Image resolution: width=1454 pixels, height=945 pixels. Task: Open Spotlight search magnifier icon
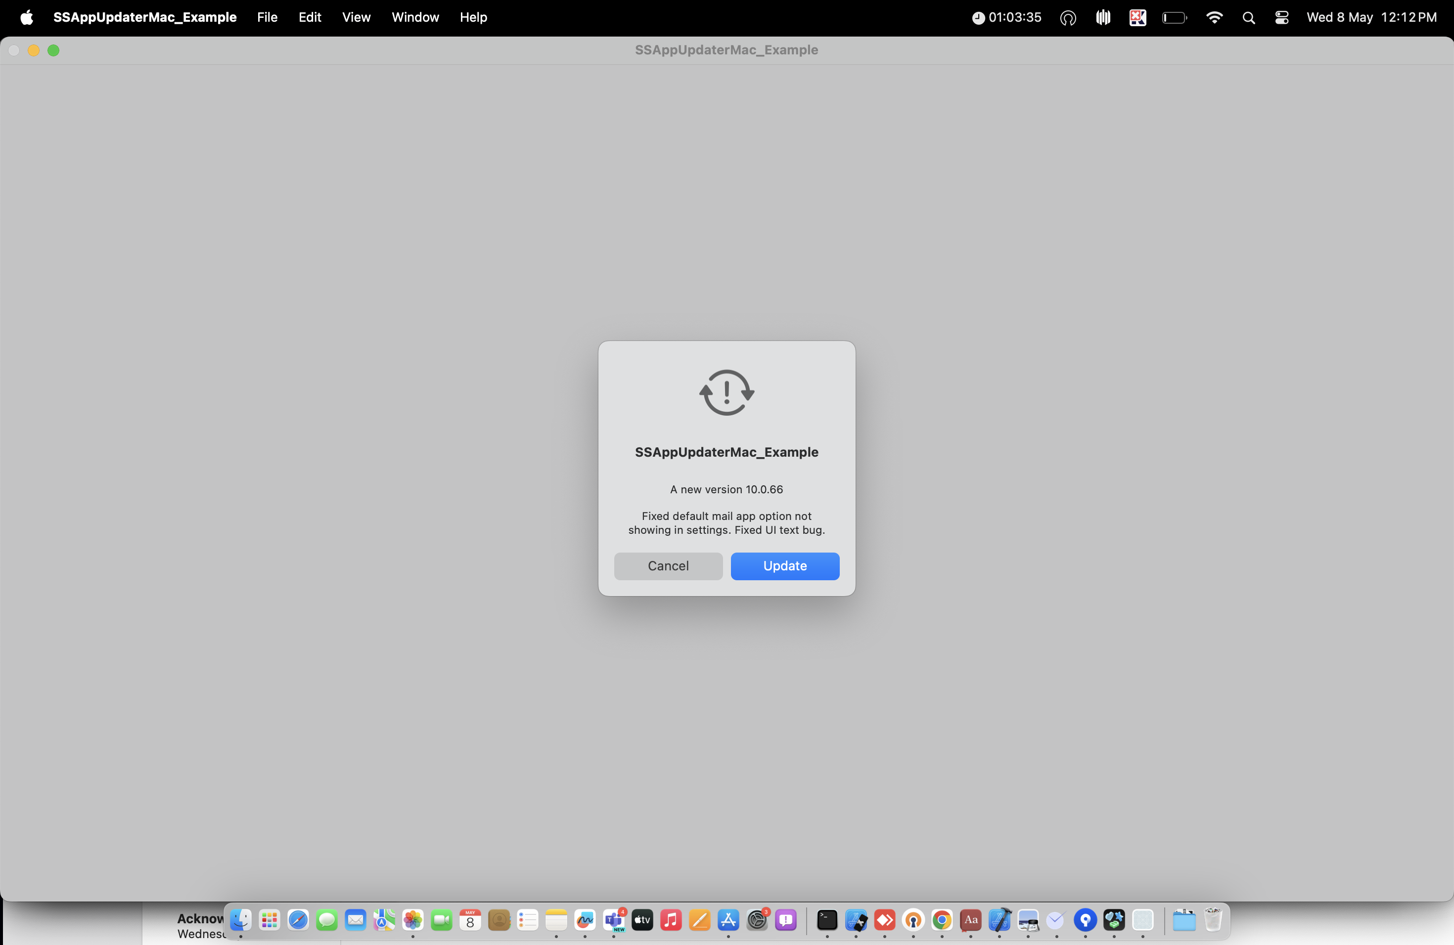[x=1248, y=17]
